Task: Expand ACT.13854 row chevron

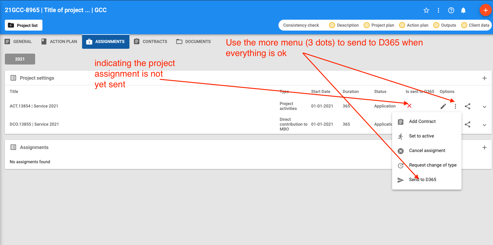Action: click(x=485, y=107)
